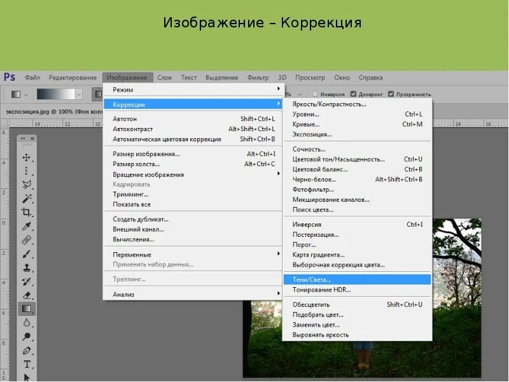Screen dimensions: 509x382
Task: Select the Crop tool
Action: point(26,213)
